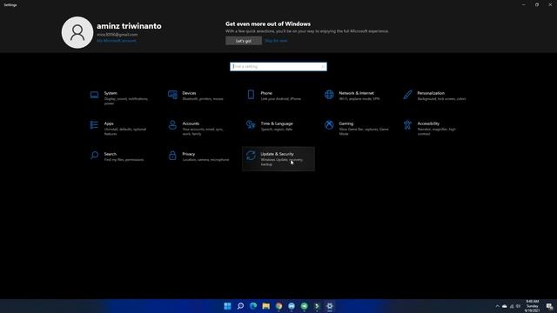Click the user profile avatar picture
The height and width of the screenshot is (313, 557).
[x=77, y=32]
